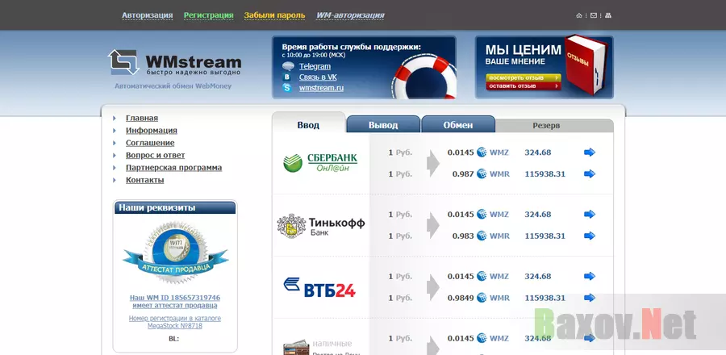This screenshot has height=355, width=726.
Task: Click the blue arrow for Тинькофф WMR 0.983 row
Action: tap(590, 236)
